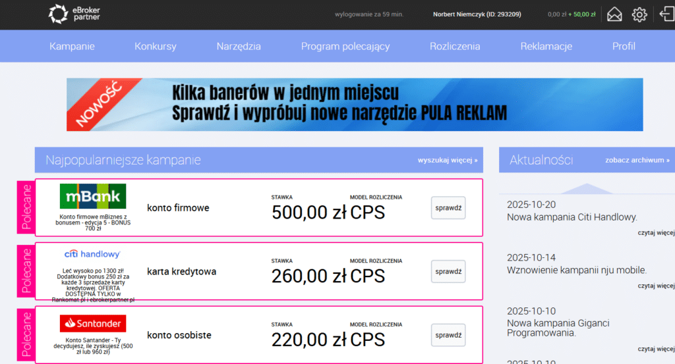Click the +50,00 zł pending balance
Screen dimensions: 675x364
[582, 14]
